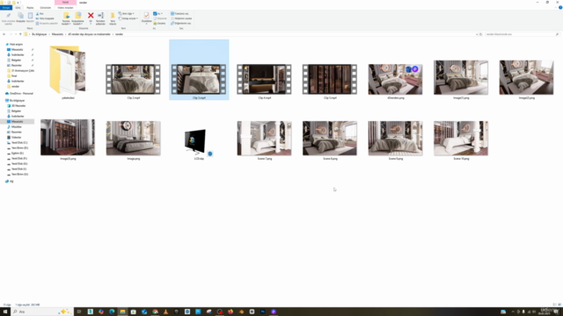Click the Yapıştır (Paste) ribbon icon
Viewport: 563px width, 316px height.
click(x=30, y=18)
